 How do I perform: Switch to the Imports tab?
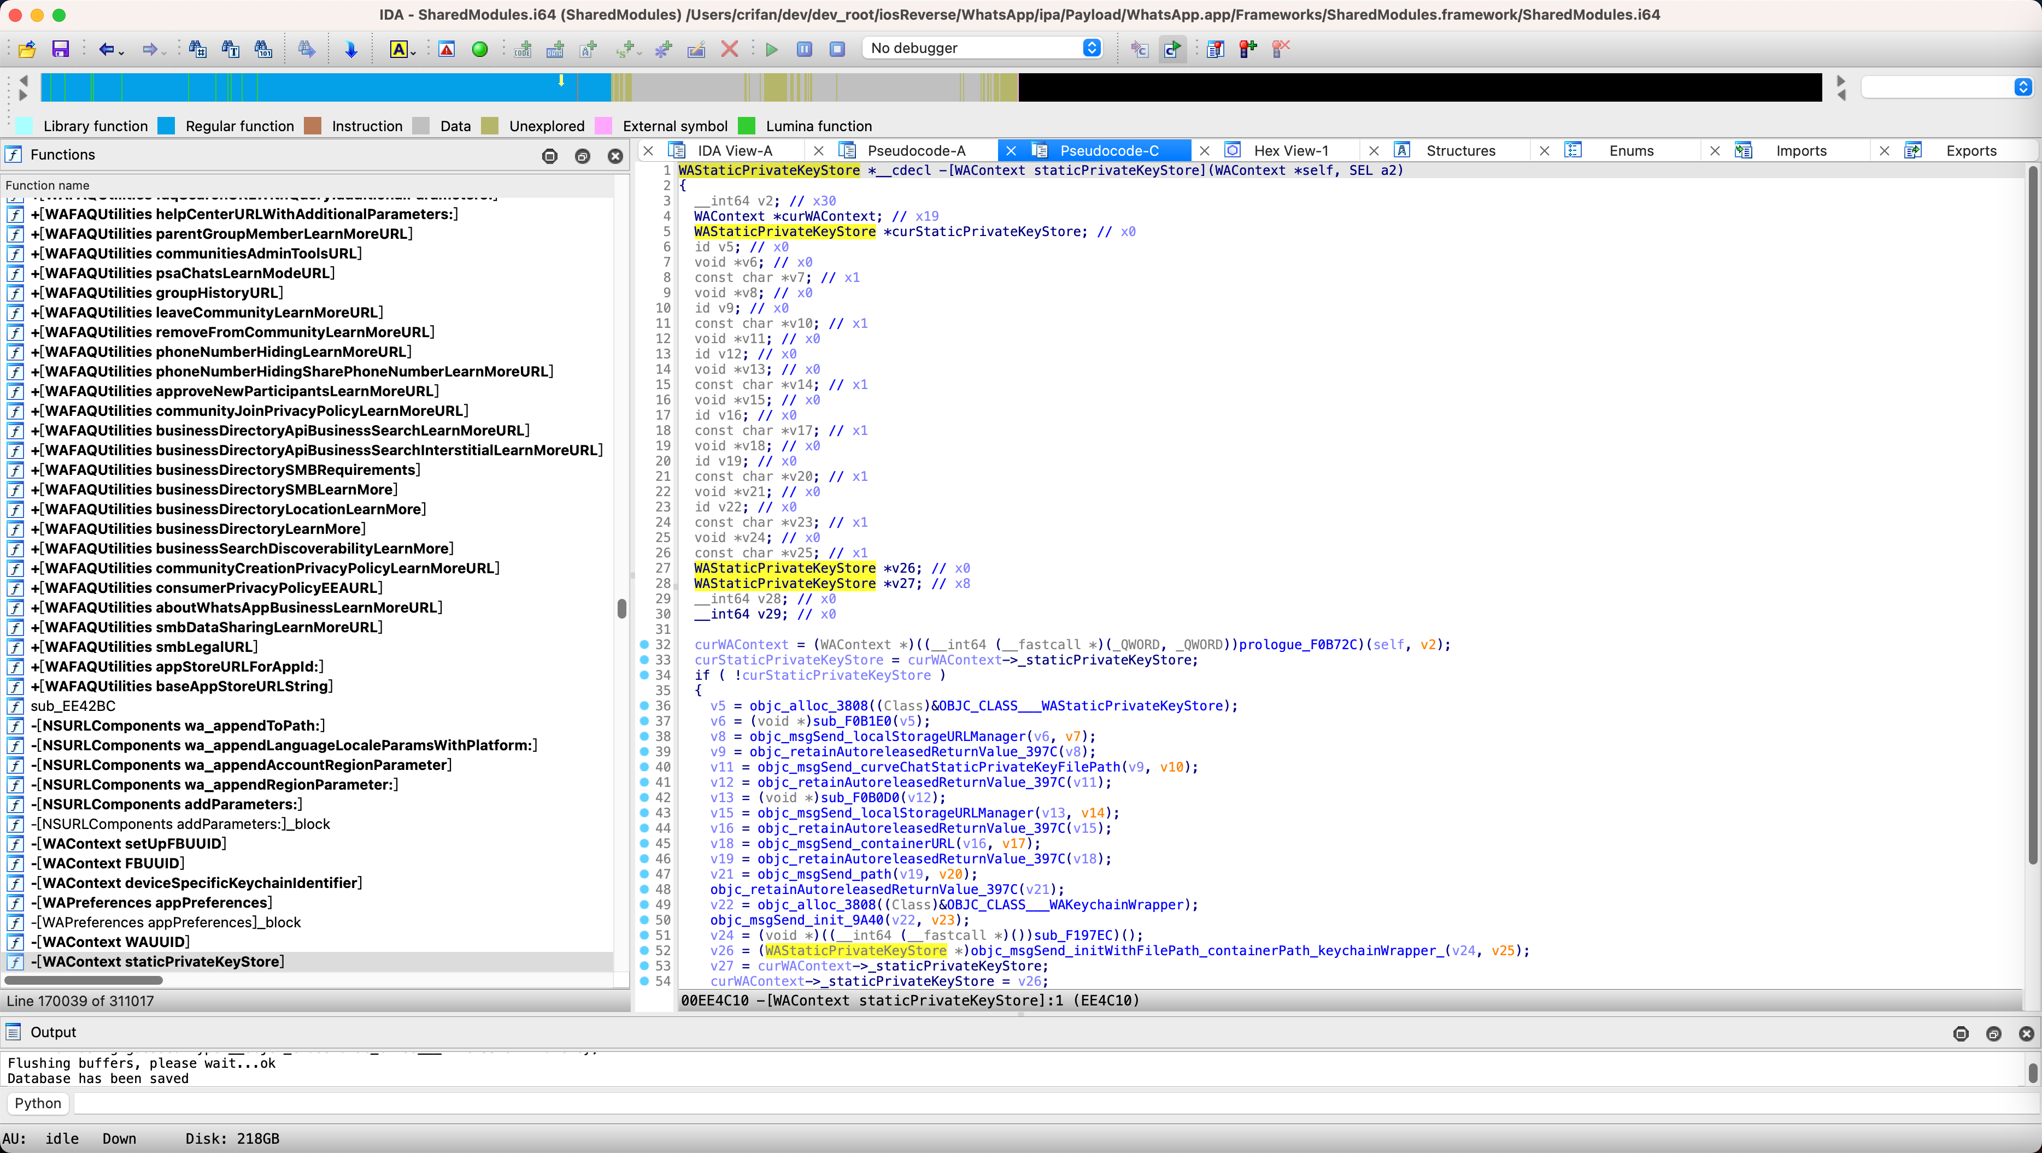[1801, 151]
